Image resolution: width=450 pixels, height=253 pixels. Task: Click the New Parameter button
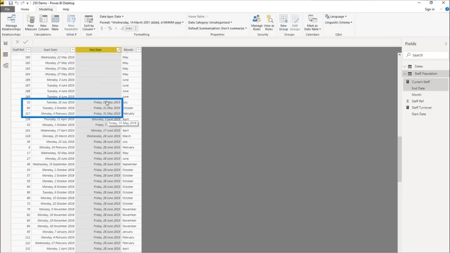pos(71,22)
